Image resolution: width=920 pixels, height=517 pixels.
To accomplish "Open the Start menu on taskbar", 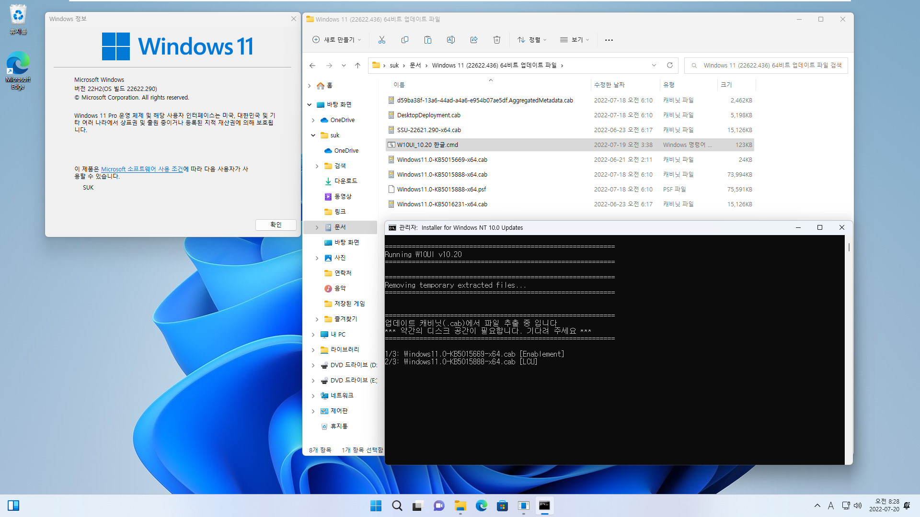I will 376,506.
